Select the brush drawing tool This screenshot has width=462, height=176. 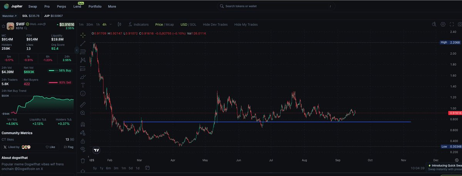(x=83, y=77)
